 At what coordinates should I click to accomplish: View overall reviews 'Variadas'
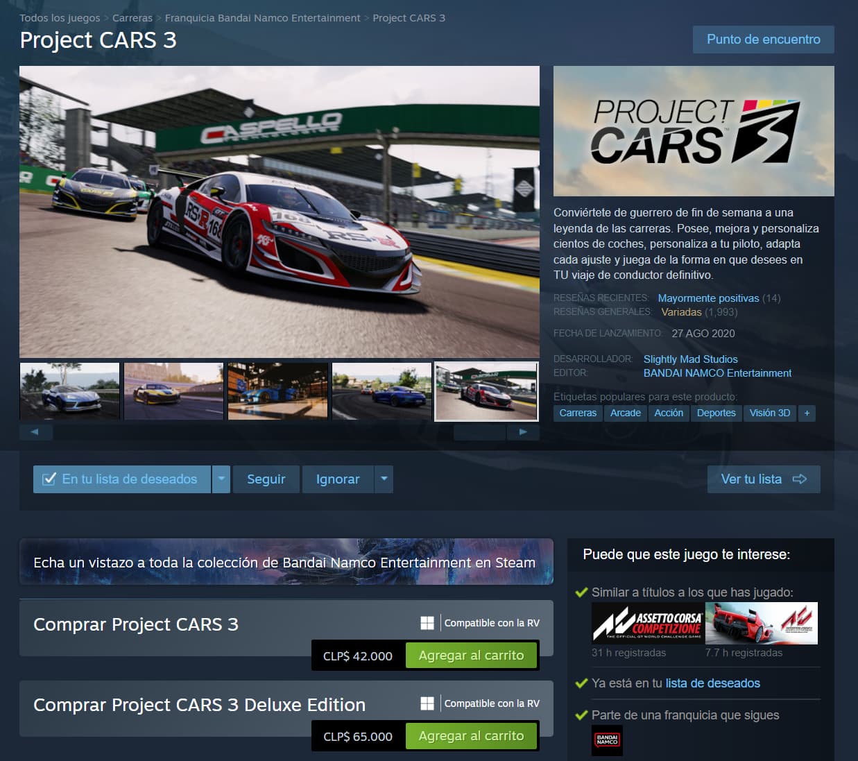click(681, 312)
